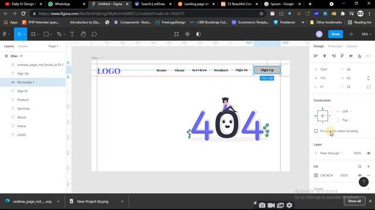Click the independent corners icon
The width and height of the screenshot is (375, 210).
coord(369,87)
